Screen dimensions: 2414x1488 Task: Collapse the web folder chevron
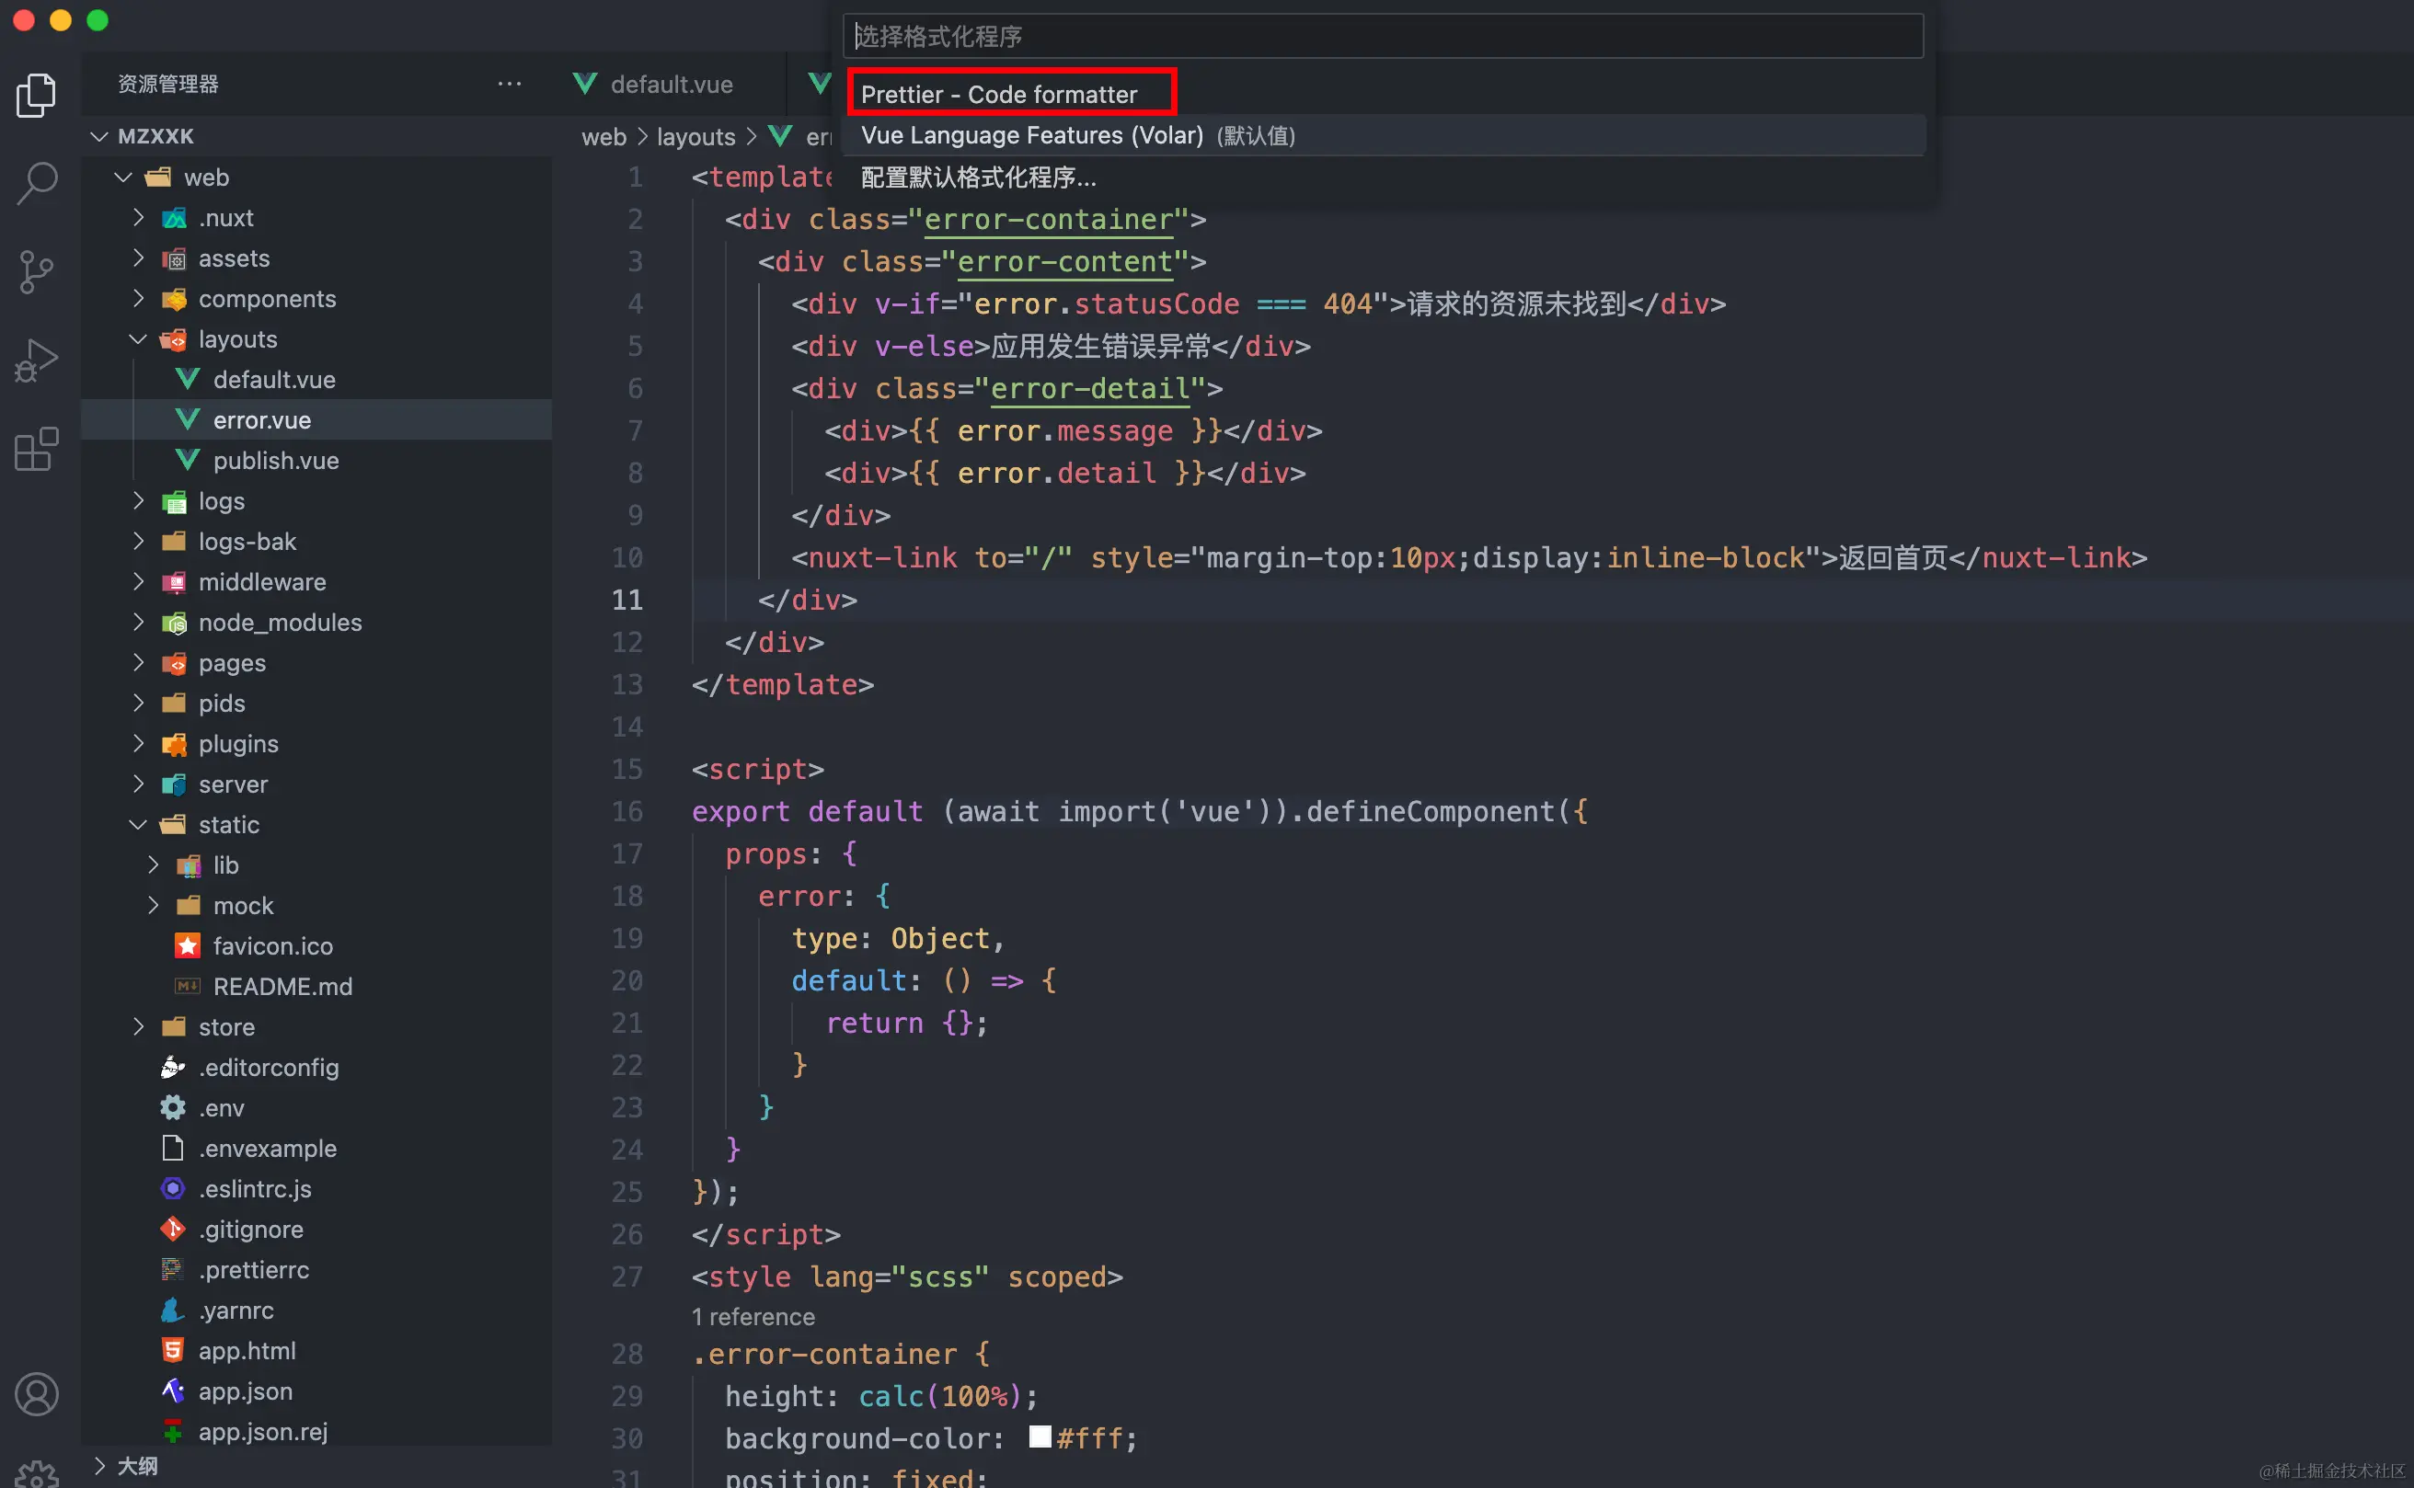[x=123, y=177]
